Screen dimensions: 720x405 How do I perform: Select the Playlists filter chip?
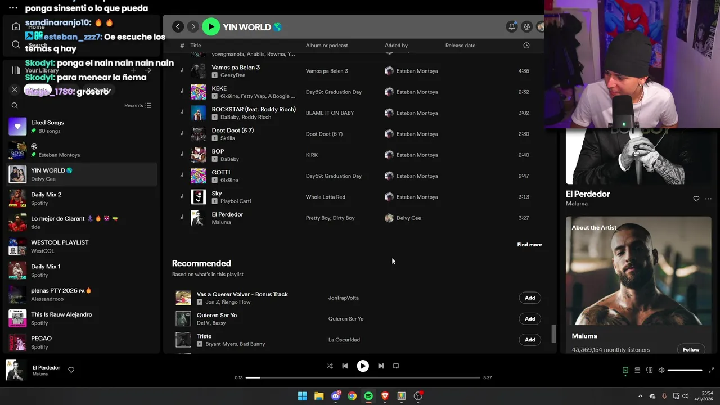[x=38, y=90]
